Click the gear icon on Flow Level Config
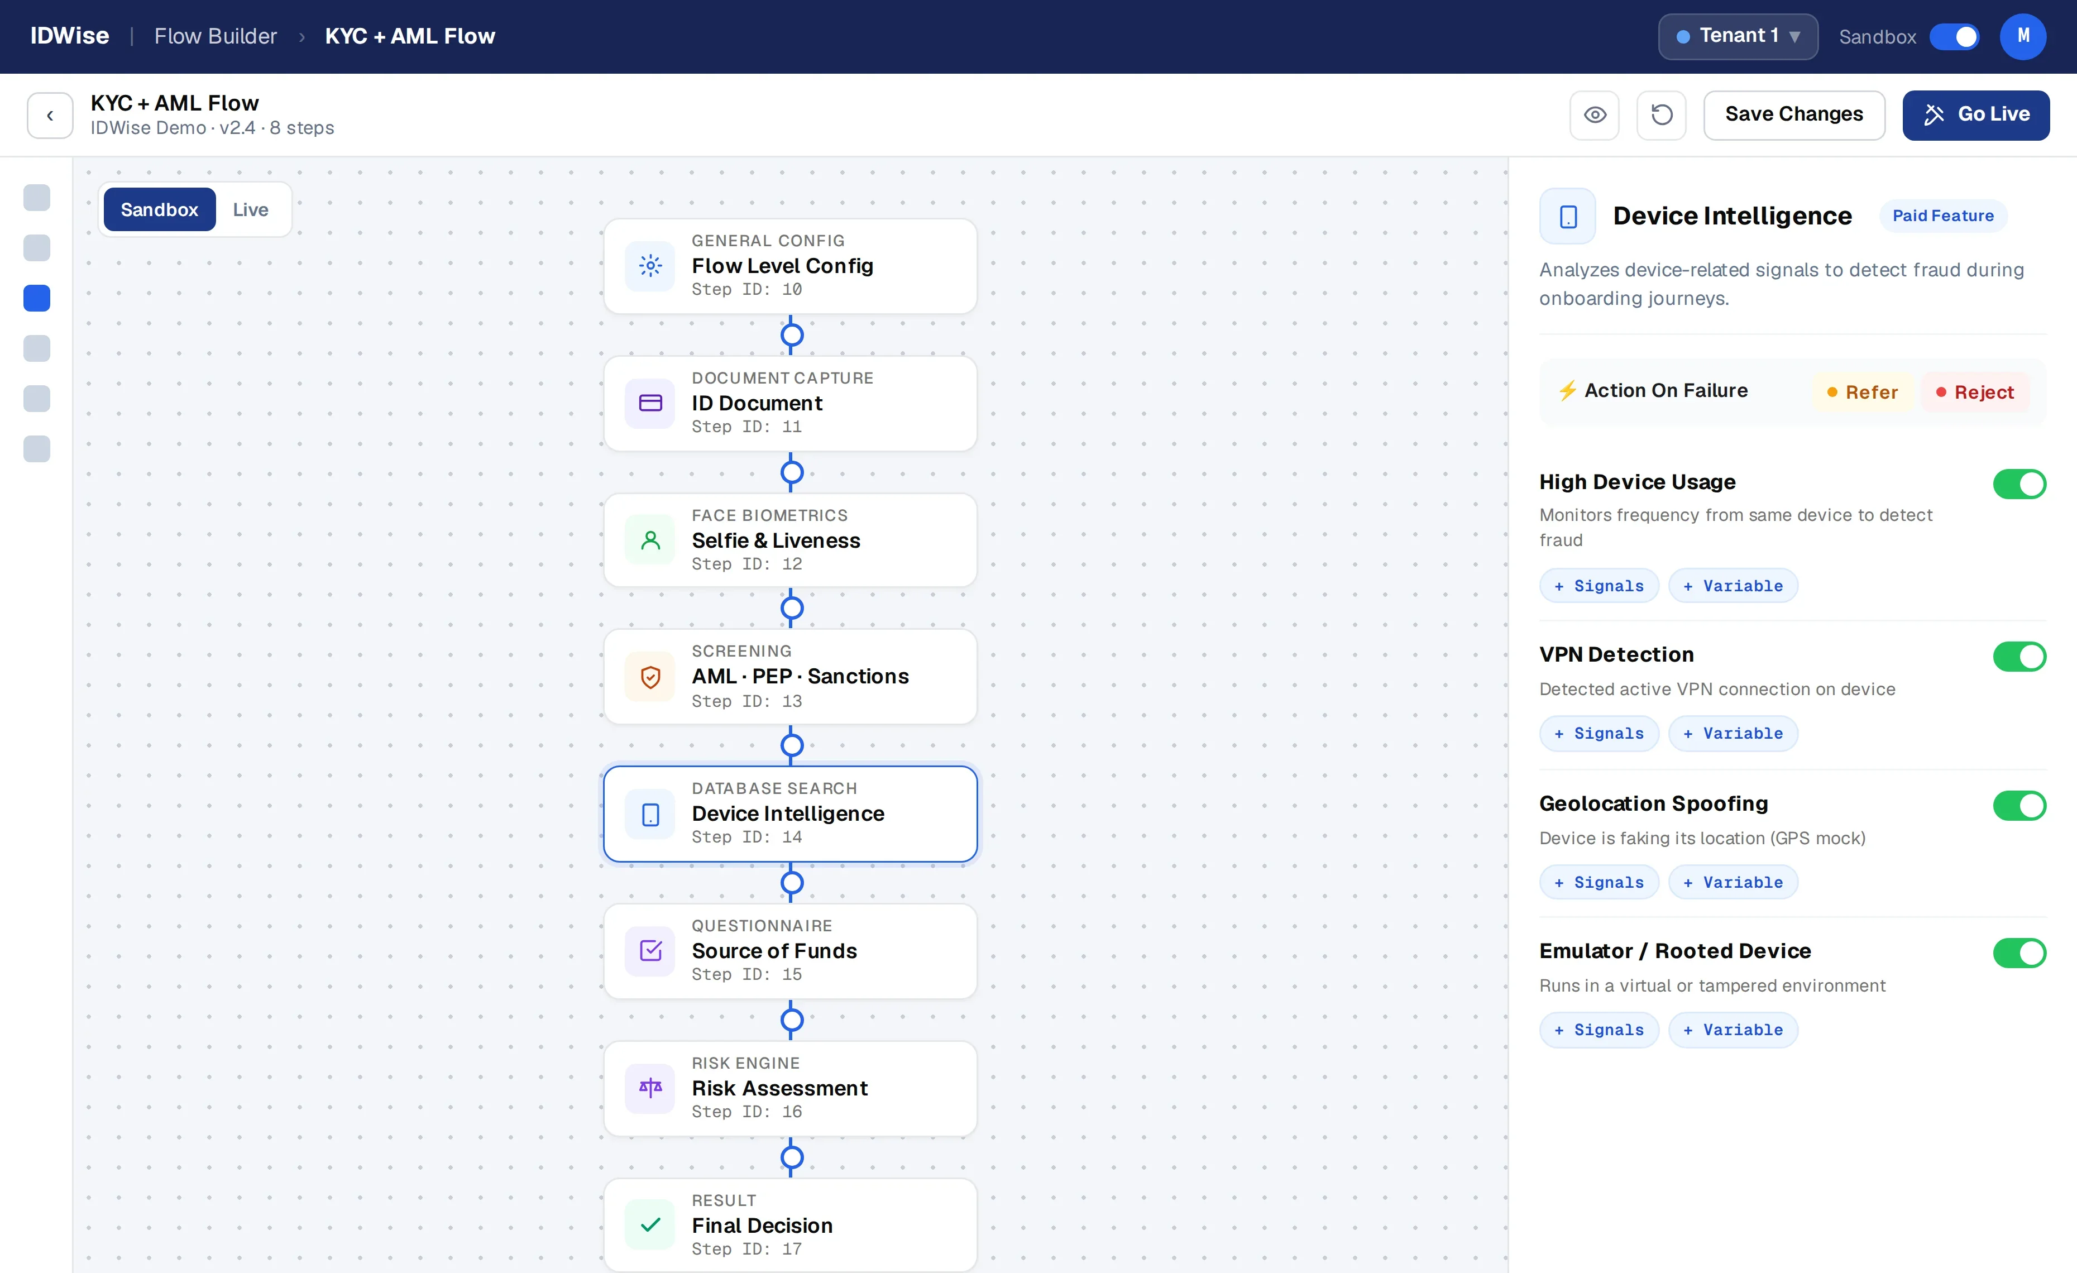2077x1273 pixels. click(650, 266)
